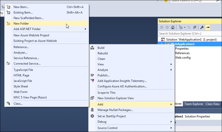Expand the Add ASP.NET Folder submenu arrow
This screenshot has height=132, width=222.
[85, 29]
